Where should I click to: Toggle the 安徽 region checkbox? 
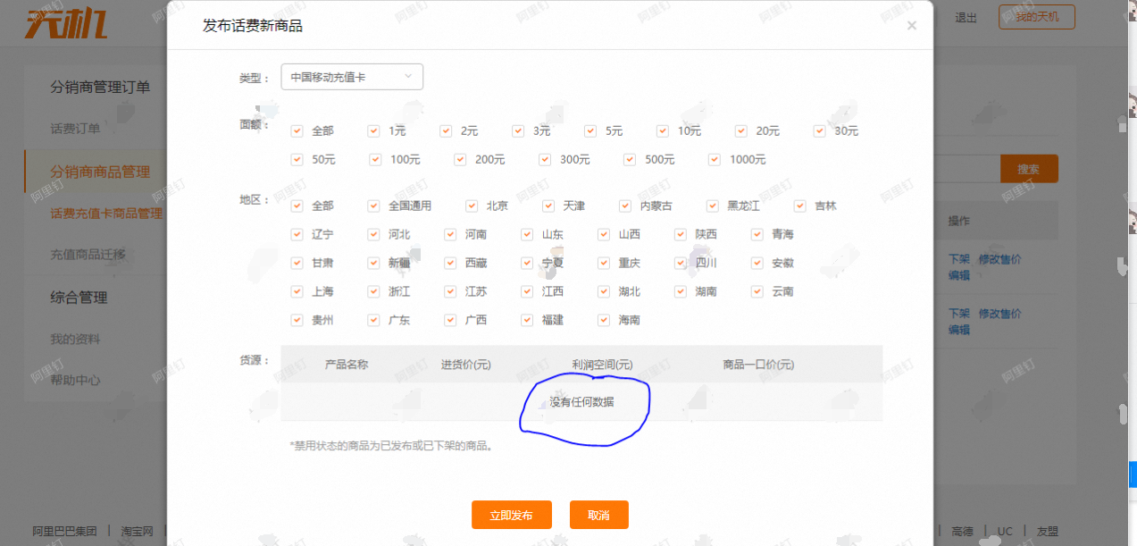(757, 263)
